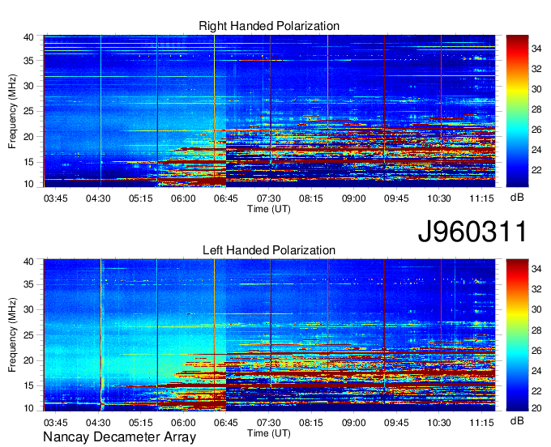Screen dimensions: 551x447
Task: Click 09:00 tick on Left Handed time axis
Action: (353, 423)
